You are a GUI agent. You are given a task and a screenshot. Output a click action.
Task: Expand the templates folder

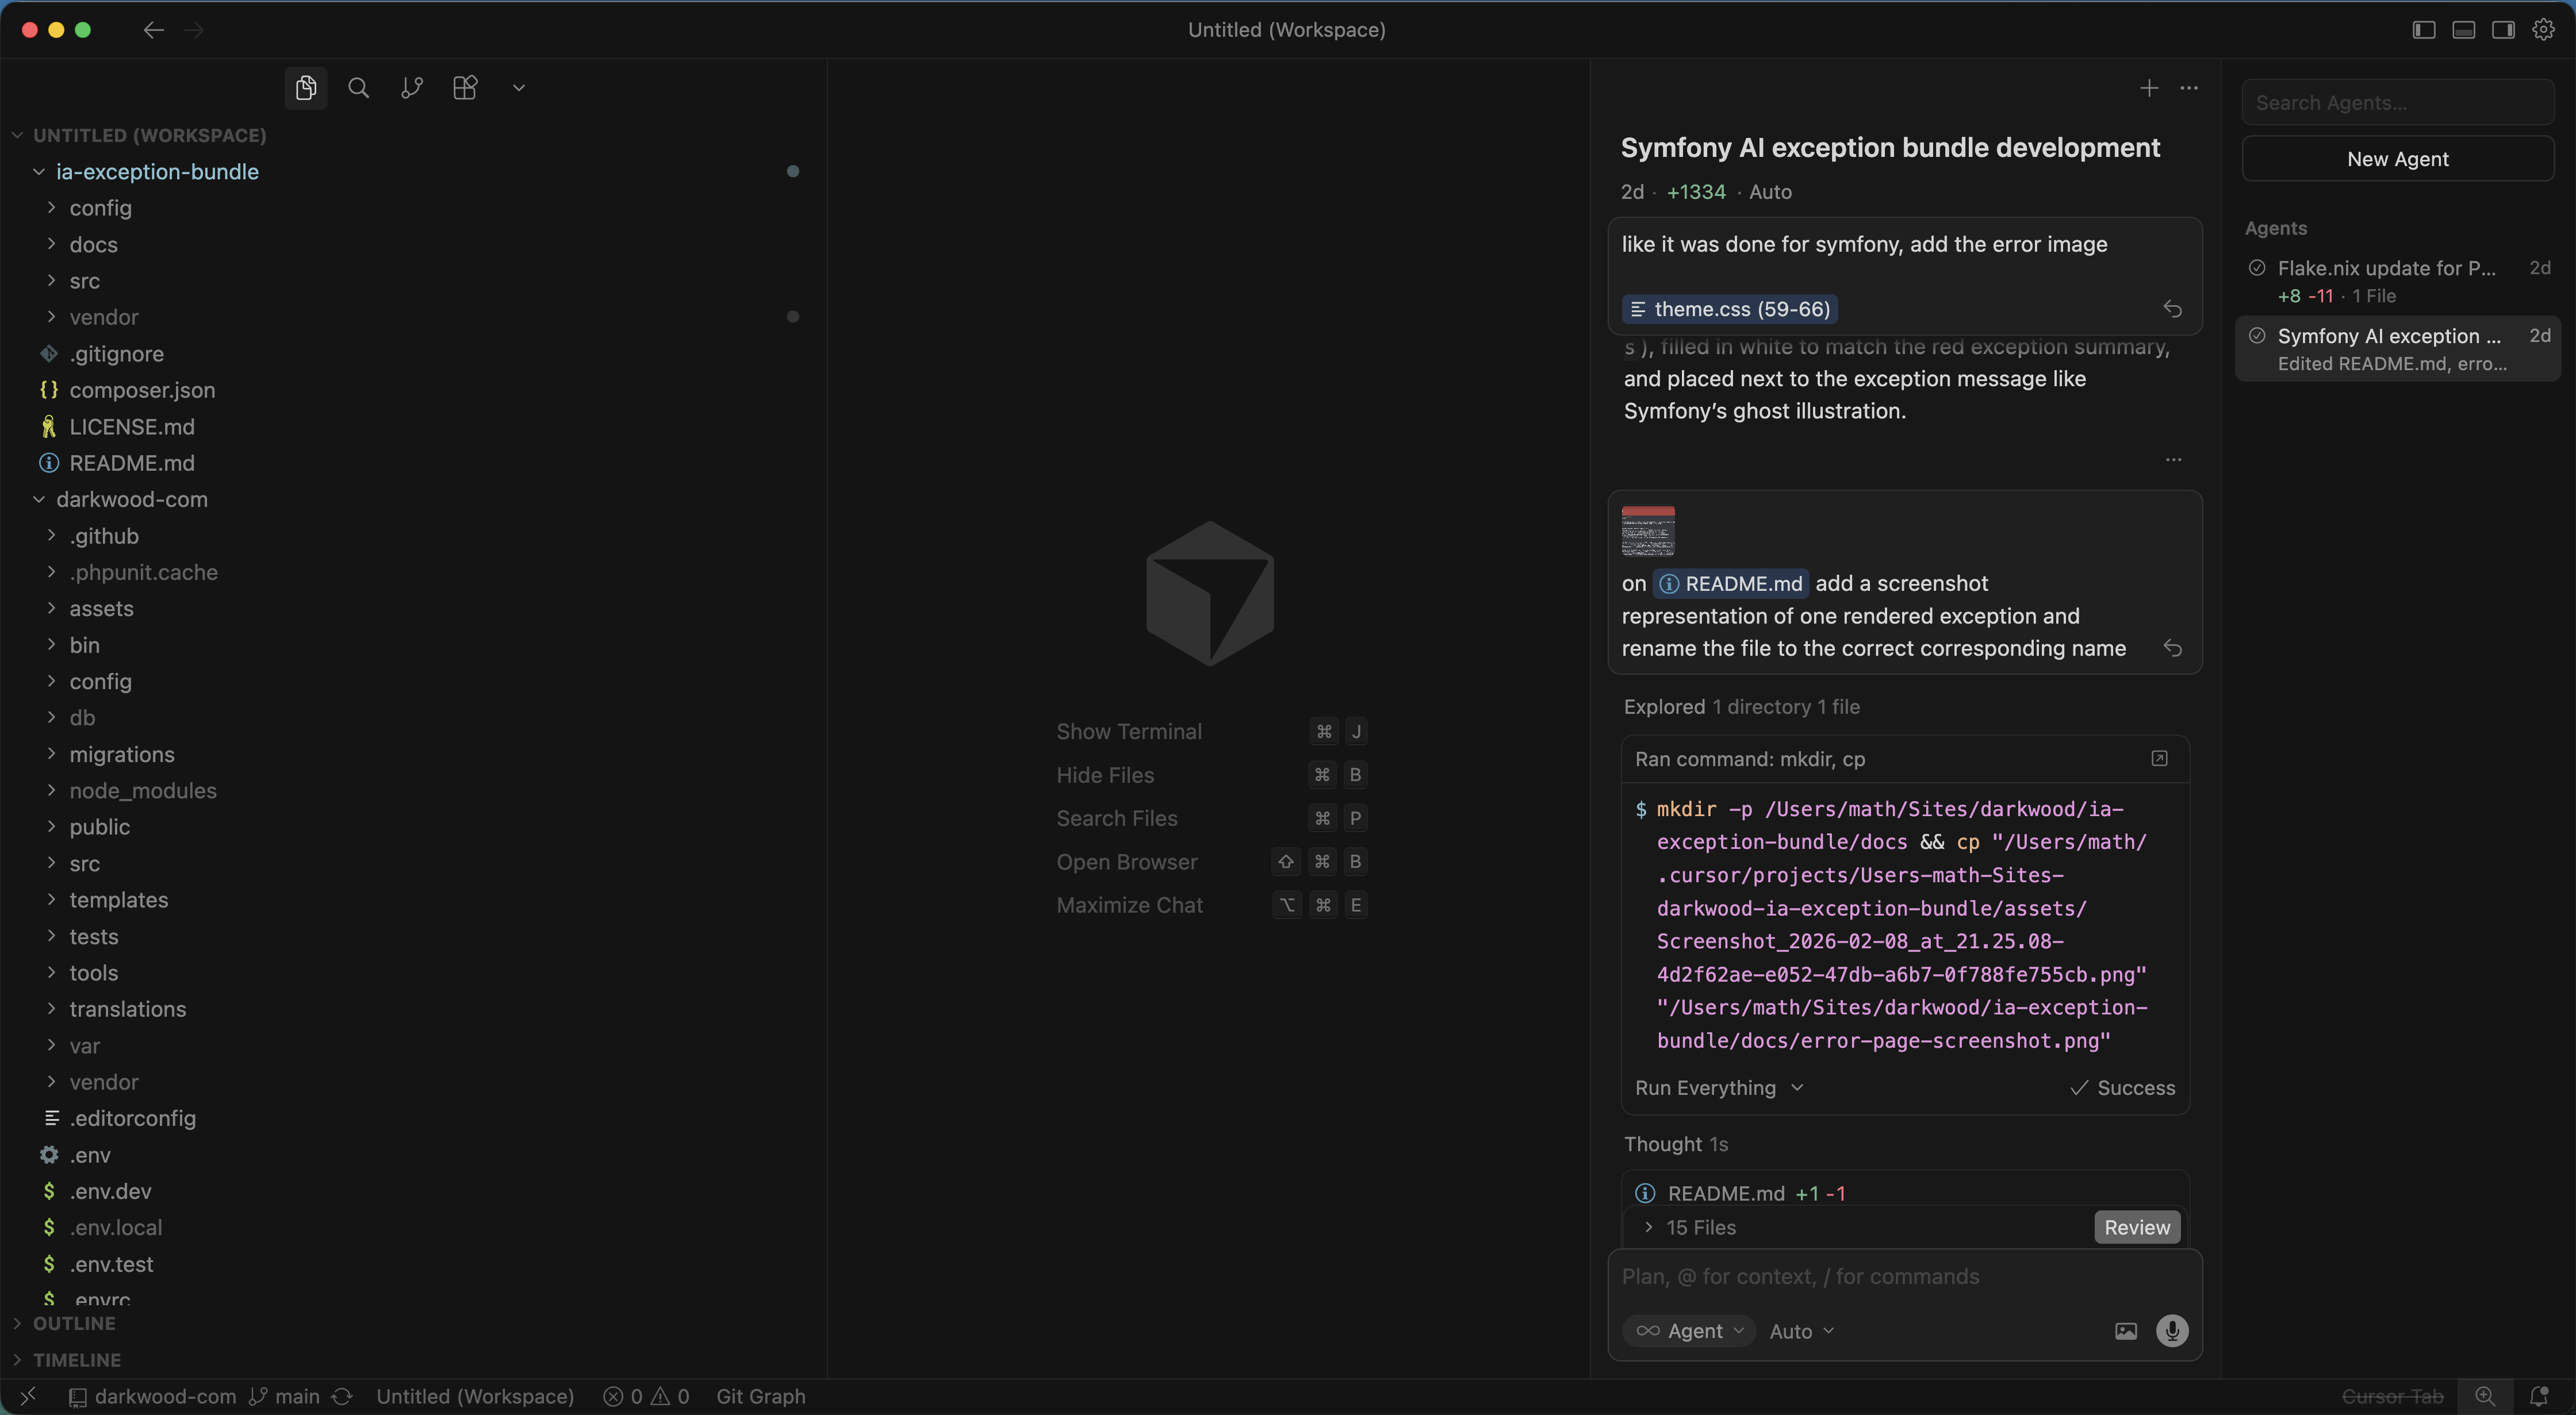pyautogui.click(x=118, y=899)
